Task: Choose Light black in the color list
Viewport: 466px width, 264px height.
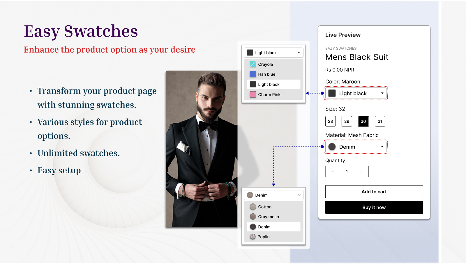Action: click(x=273, y=84)
